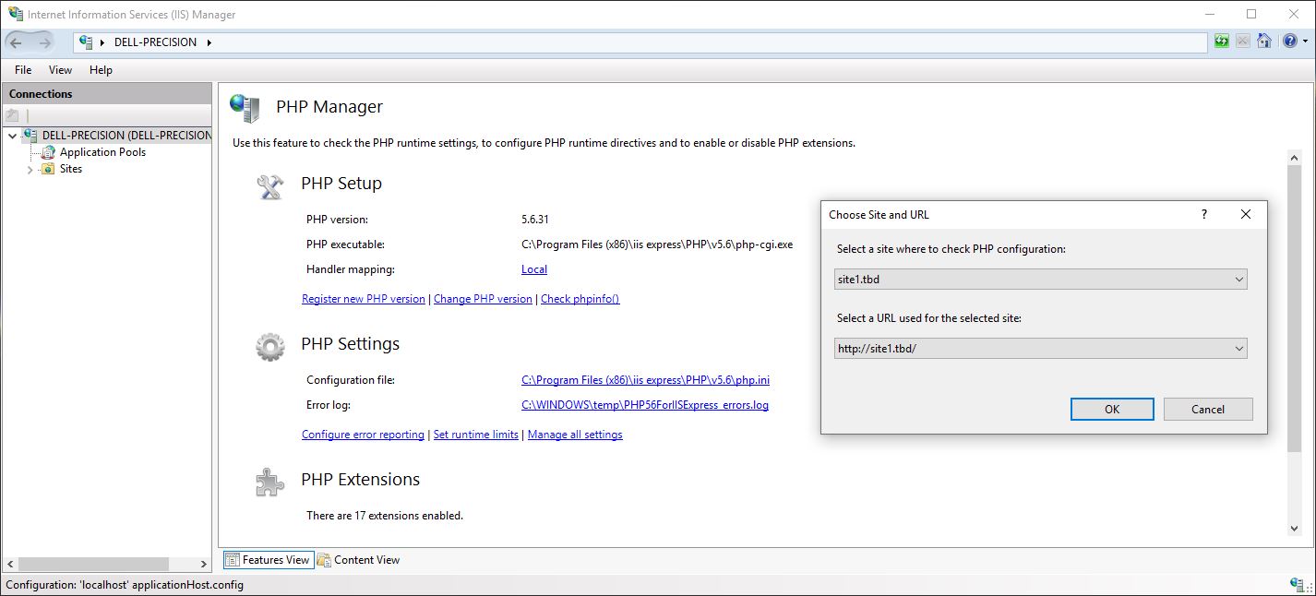This screenshot has width=1316, height=596.
Task: Open the File menu
Action: (23, 70)
